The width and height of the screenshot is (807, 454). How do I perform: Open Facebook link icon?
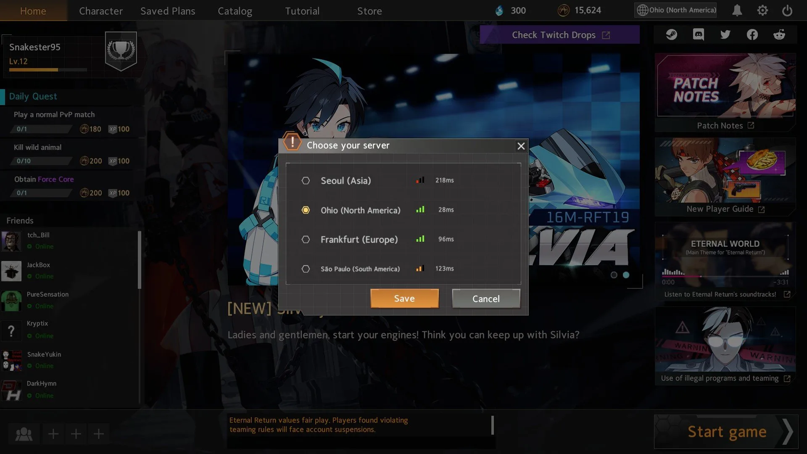752,35
